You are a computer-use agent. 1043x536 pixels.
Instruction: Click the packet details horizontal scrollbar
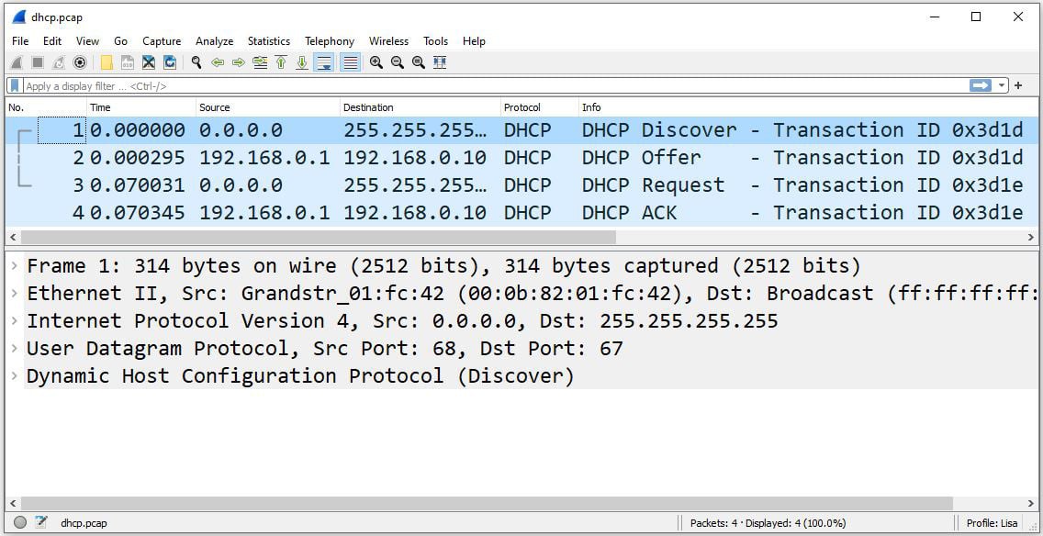487,503
